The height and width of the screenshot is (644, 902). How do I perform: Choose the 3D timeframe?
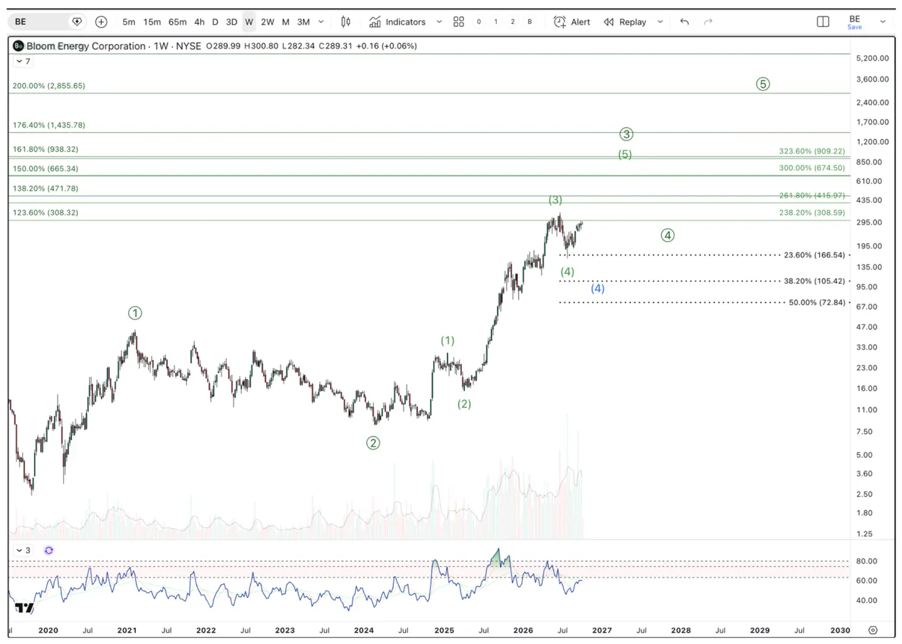click(231, 22)
